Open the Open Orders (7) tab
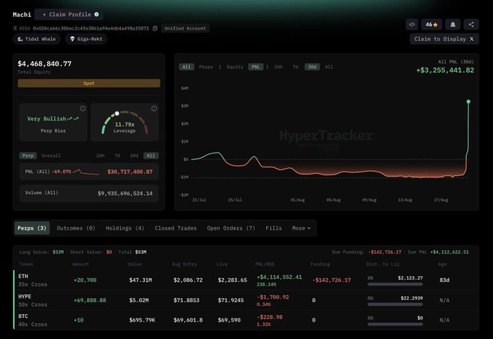 tap(231, 228)
